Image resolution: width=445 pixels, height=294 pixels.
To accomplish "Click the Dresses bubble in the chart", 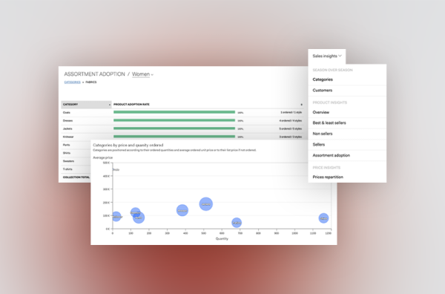I will (182, 211).
